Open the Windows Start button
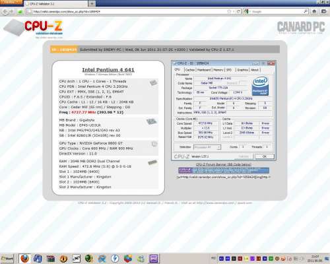This screenshot has height=264, width=330. (x=7, y=259)
